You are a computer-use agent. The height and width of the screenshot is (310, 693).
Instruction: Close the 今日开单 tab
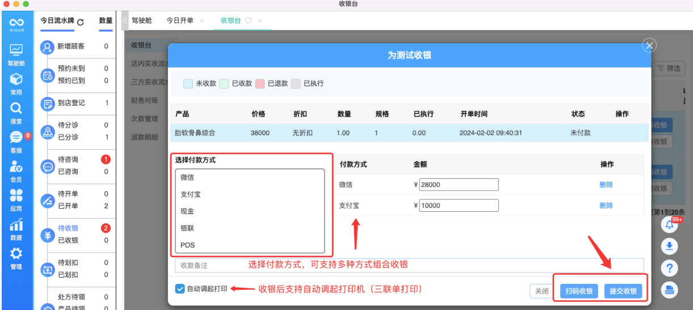(201, 20)
